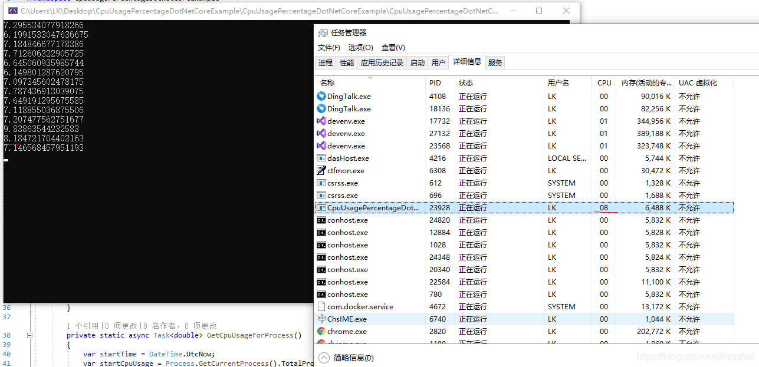Click the 389,188 K memory value
Screen dimensions: 759x367
(653, 133)
